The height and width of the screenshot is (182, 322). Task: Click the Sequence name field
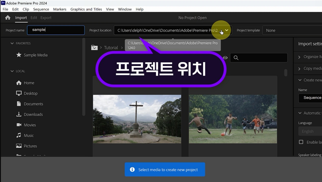coord(310,98)
